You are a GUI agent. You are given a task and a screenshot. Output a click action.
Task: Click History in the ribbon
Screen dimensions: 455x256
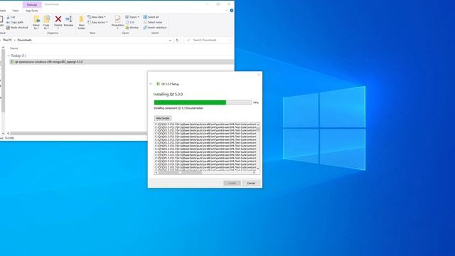(x=132, y=28)
